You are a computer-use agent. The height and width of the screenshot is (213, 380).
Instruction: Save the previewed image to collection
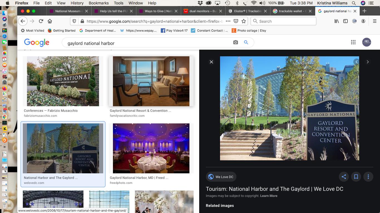[356, 177]
